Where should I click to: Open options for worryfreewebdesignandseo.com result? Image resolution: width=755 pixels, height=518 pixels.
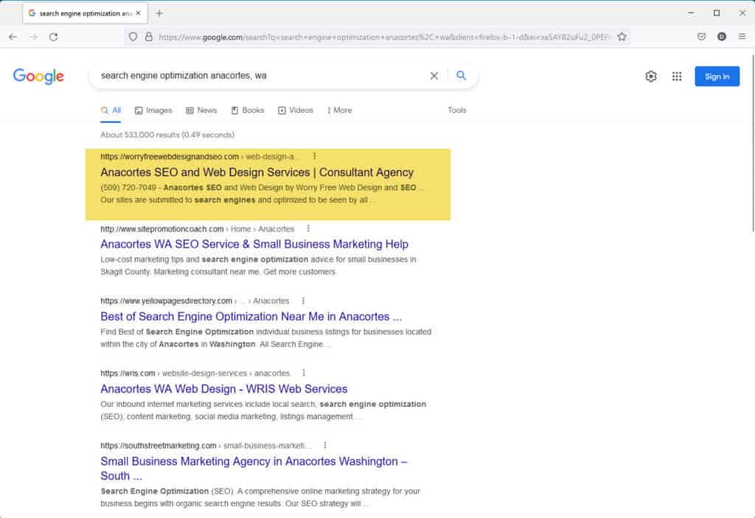point(314,156)
